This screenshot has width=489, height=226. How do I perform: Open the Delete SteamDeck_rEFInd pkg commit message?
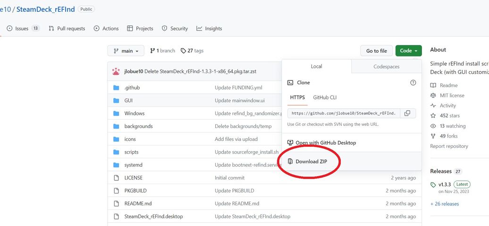[x=201, y=71]
